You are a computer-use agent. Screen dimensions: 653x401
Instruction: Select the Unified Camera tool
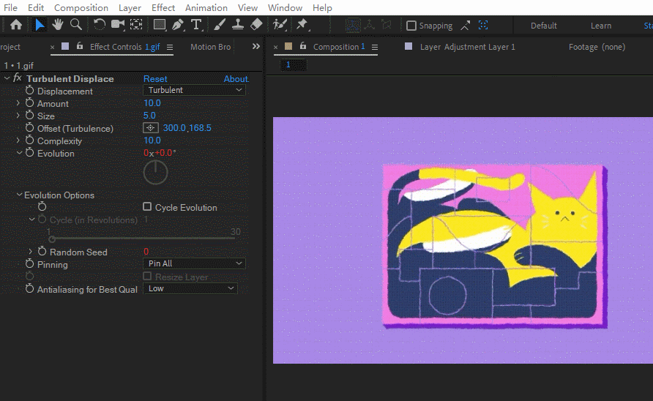click(x=118, y=25)
